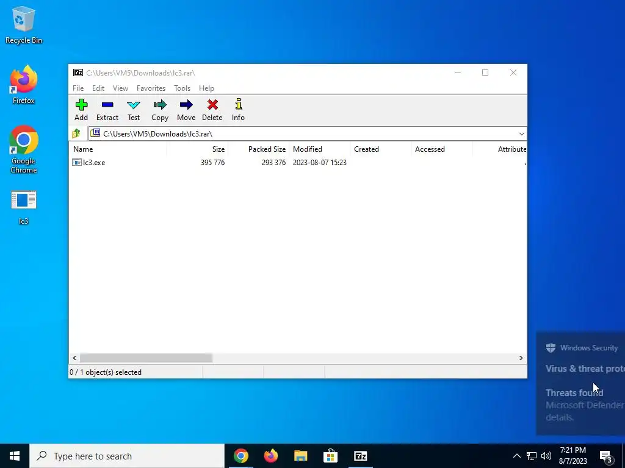
Task: Click the Copy toolbar icon
Action: click(x=160, y=110)
